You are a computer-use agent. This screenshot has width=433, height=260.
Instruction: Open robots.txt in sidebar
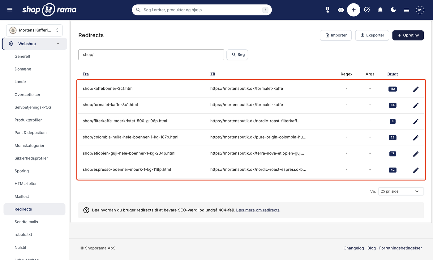pos(24,234)
